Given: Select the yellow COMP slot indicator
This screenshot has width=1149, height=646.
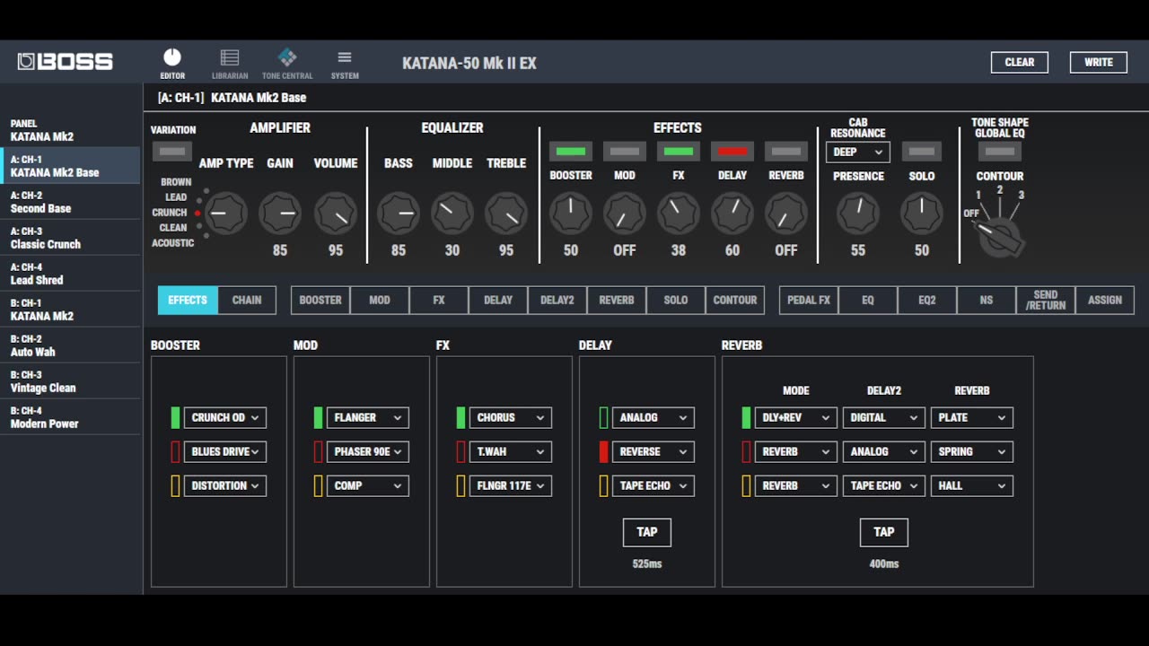Looking at the screenshot, I should click(319, 485).
